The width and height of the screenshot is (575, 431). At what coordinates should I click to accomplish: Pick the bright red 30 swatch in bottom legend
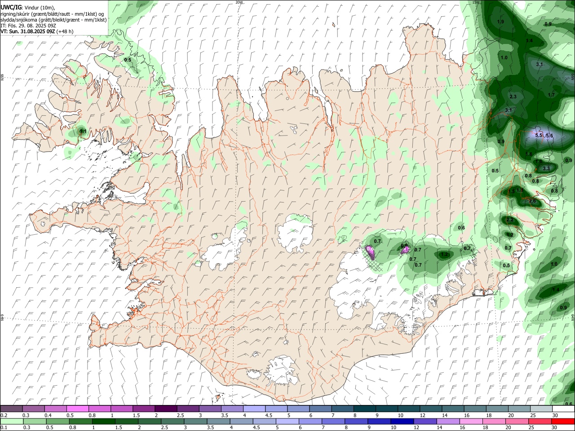(563, 422)
